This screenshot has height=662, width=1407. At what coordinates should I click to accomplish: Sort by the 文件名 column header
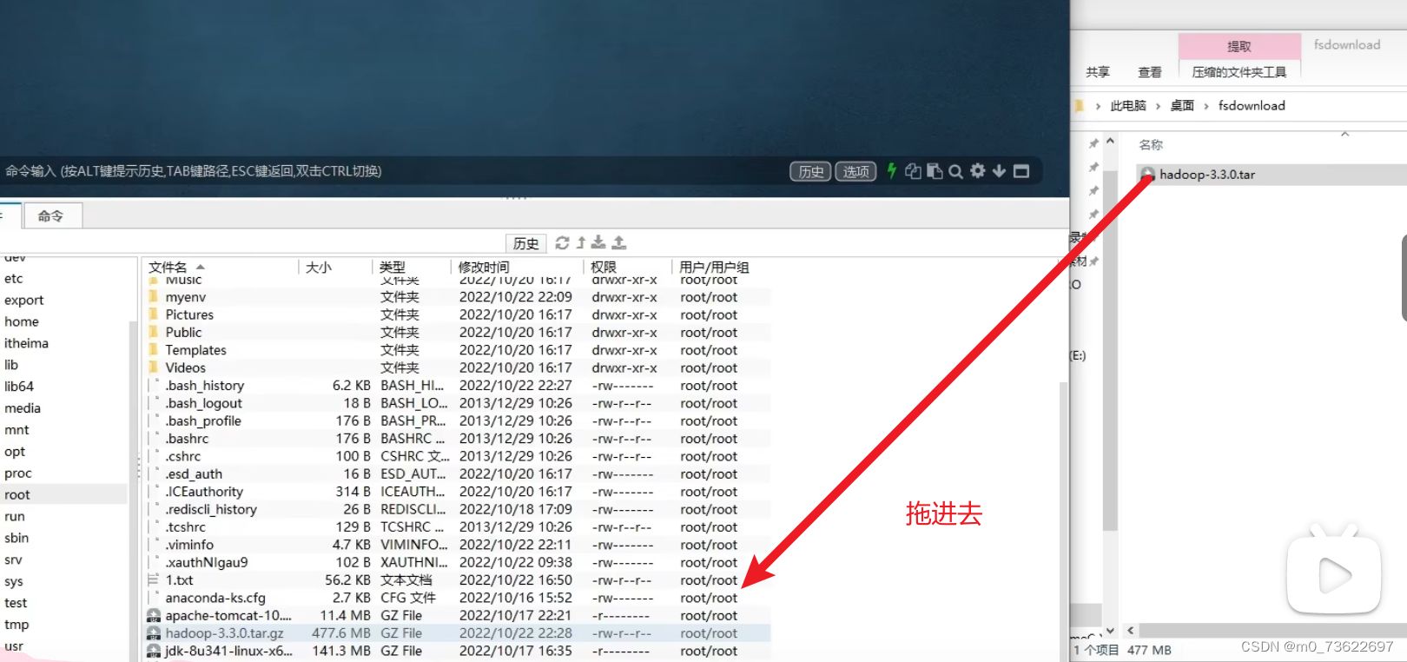[x=168, y=267]
